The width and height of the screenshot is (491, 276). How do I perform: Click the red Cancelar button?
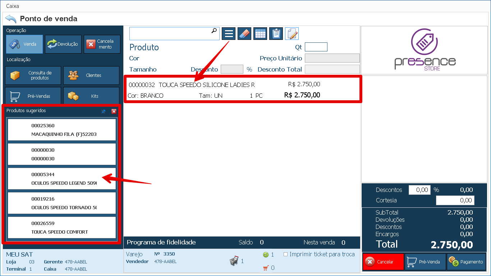click(383, 262)
